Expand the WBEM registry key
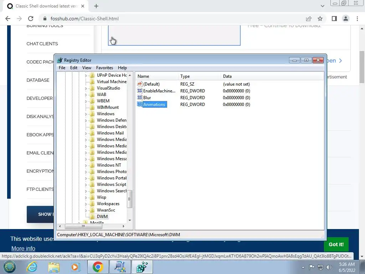 [86, 101]
